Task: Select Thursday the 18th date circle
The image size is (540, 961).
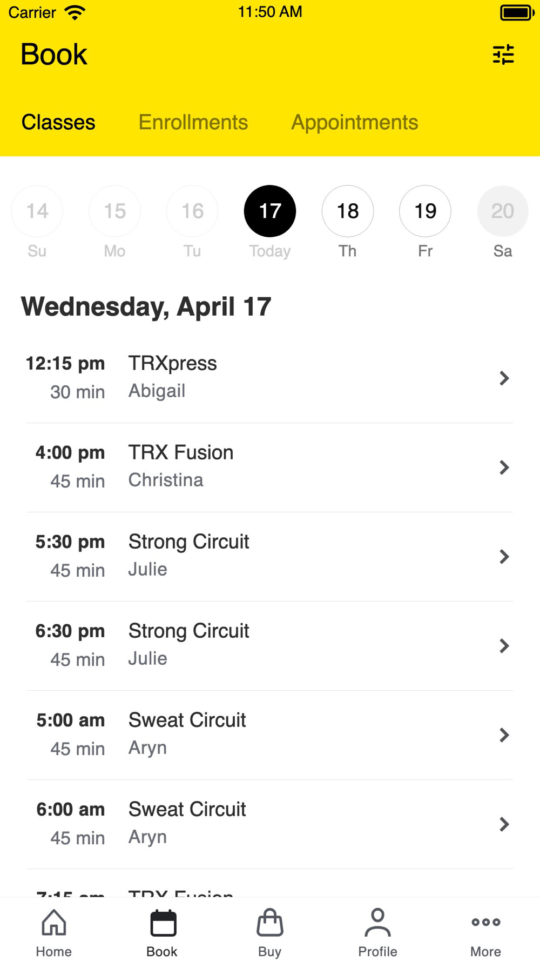Action: click(x=348, y=211)
